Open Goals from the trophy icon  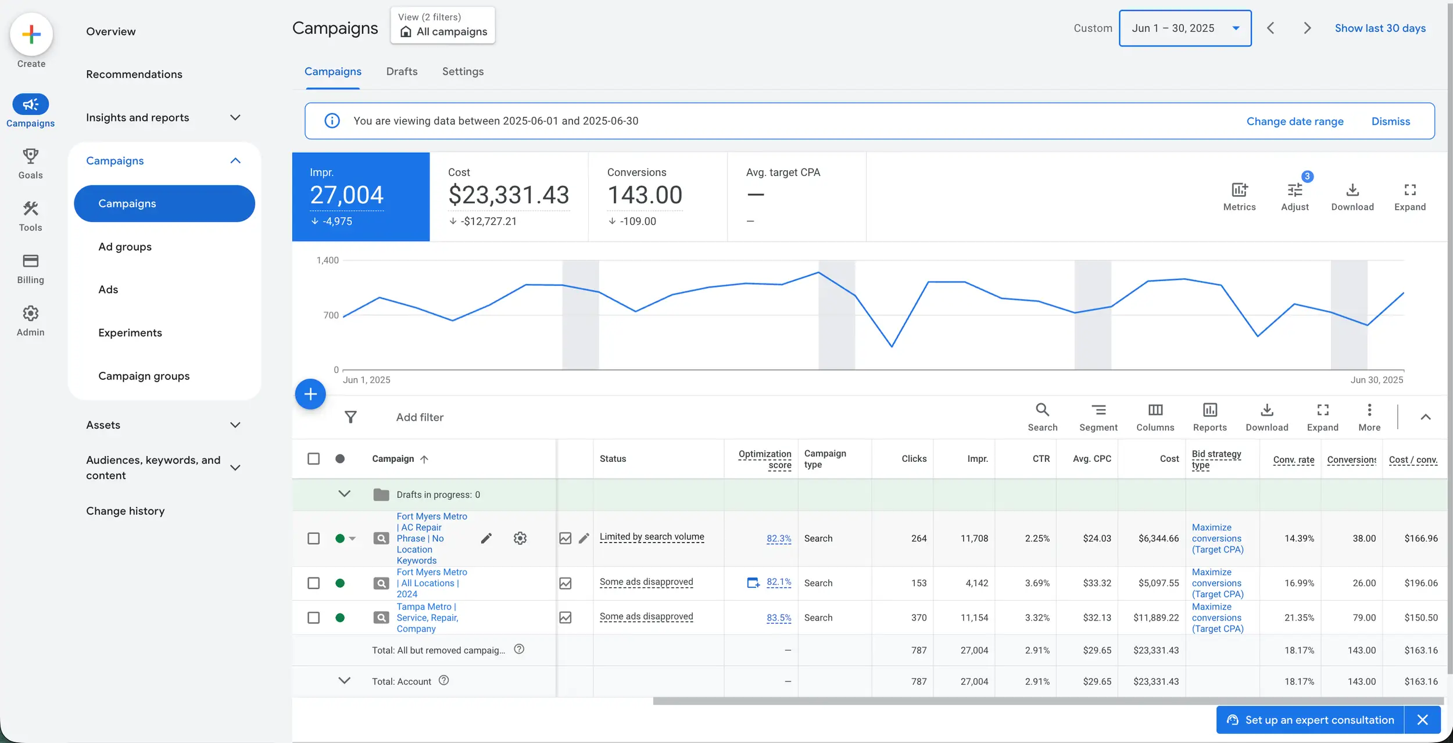coord(30,157)
